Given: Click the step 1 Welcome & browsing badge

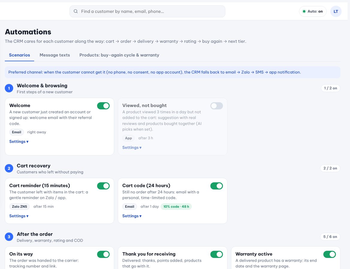Looking at the screenshot, I should [x=9, y=88].
